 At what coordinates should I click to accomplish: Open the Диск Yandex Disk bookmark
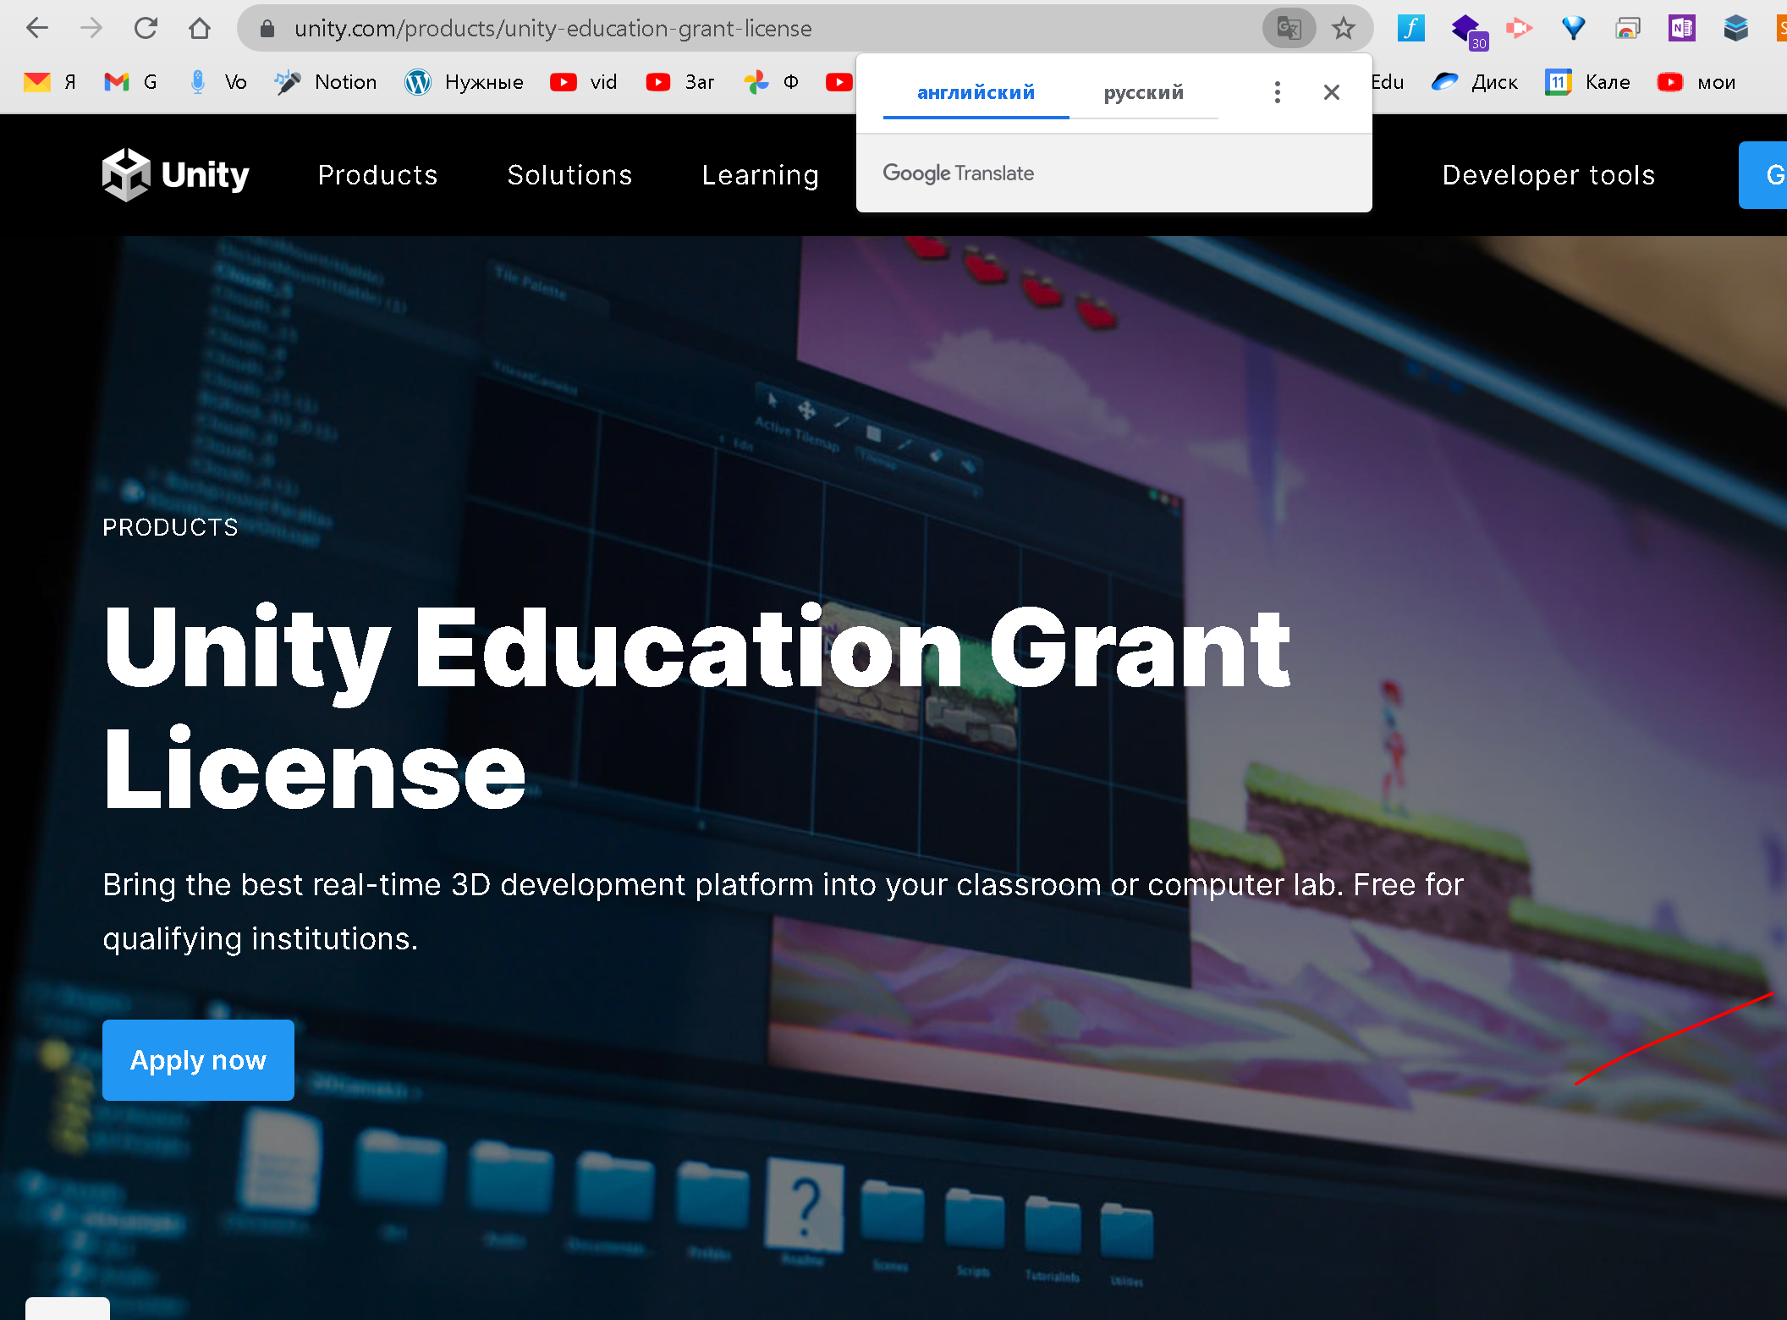[1474, 82]
